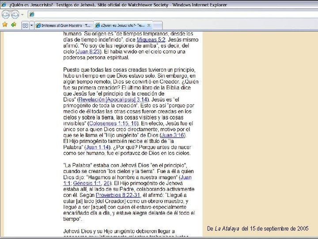Viewport: 318px width, 239px height.
Task: Click the paragraph starting '"La Palabra" estaba con Jehová'
Action: 129,192
